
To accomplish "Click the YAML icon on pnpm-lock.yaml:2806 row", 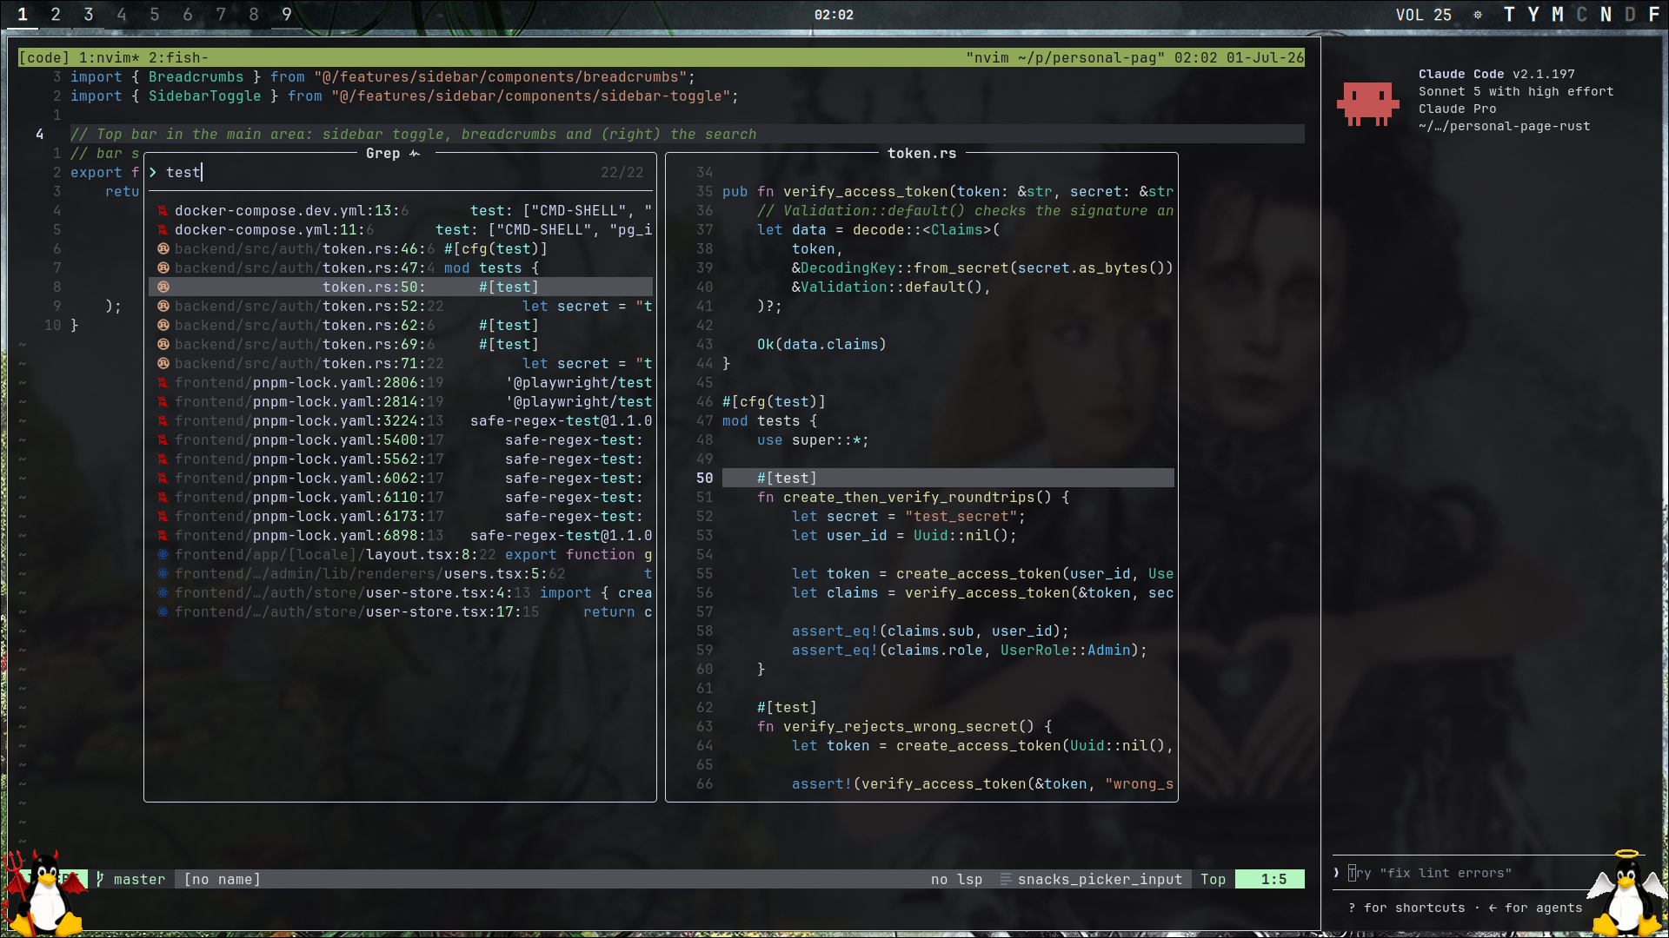I will (163, 383).
